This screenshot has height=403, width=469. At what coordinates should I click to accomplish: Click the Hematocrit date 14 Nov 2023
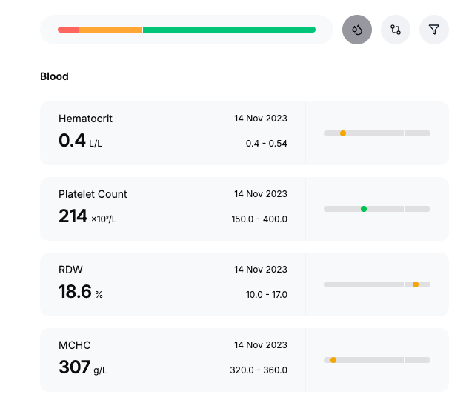[x=261, y=119]
